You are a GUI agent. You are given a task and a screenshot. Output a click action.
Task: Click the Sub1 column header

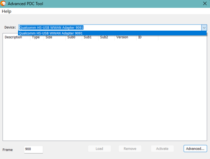(x=90, y=37)
